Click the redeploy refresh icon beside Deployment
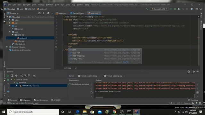Viewport: 205px width, 115px height. [x=92, y=92]
